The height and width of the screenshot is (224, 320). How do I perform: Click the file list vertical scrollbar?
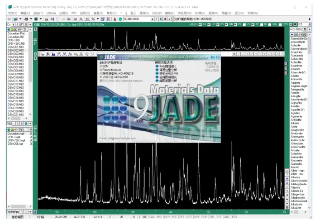pyautogui.click(x=30, y=72)
